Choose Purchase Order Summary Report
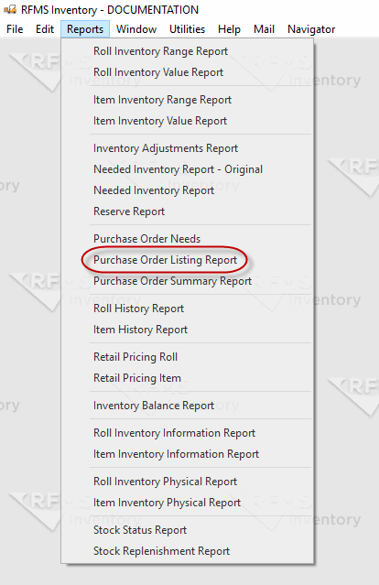Viewport: 379px width, 585px height. [x=172, y=281]
